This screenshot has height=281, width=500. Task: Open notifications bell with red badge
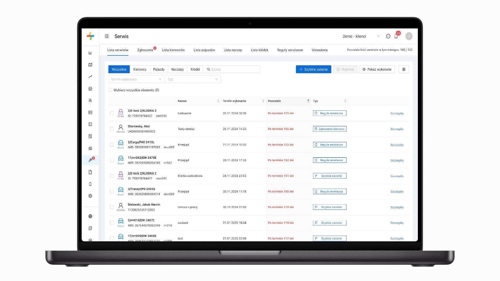[x=396, y=36]
